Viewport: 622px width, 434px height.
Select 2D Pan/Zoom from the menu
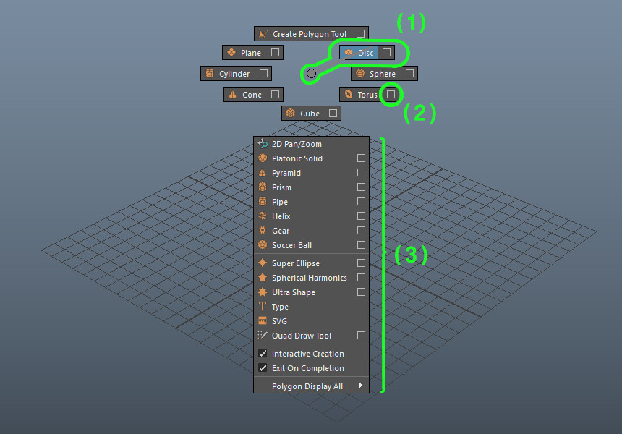[x=312, y=144]
